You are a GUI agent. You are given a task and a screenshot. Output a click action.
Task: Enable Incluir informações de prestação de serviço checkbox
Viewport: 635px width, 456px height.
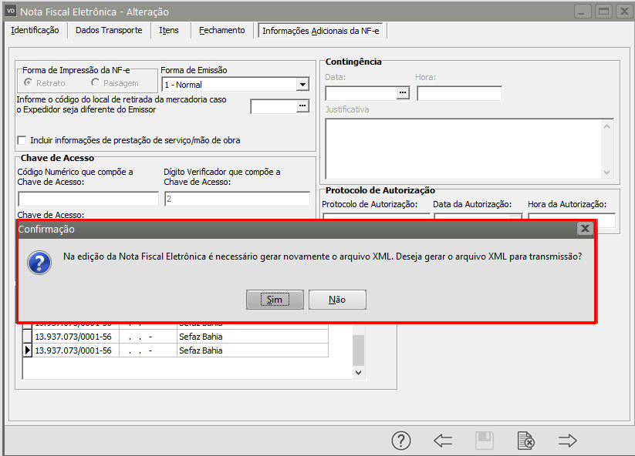tap(22, 140)
